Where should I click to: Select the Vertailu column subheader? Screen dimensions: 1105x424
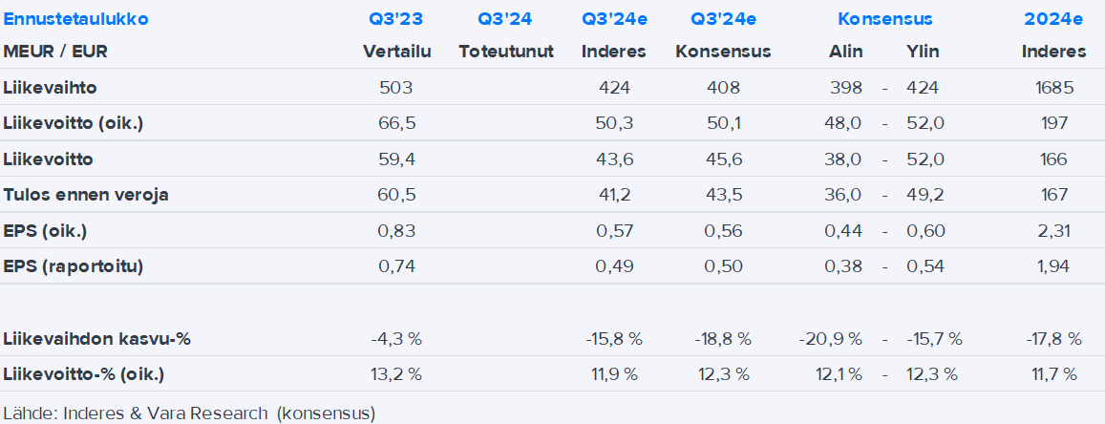[x=396, y=52]
